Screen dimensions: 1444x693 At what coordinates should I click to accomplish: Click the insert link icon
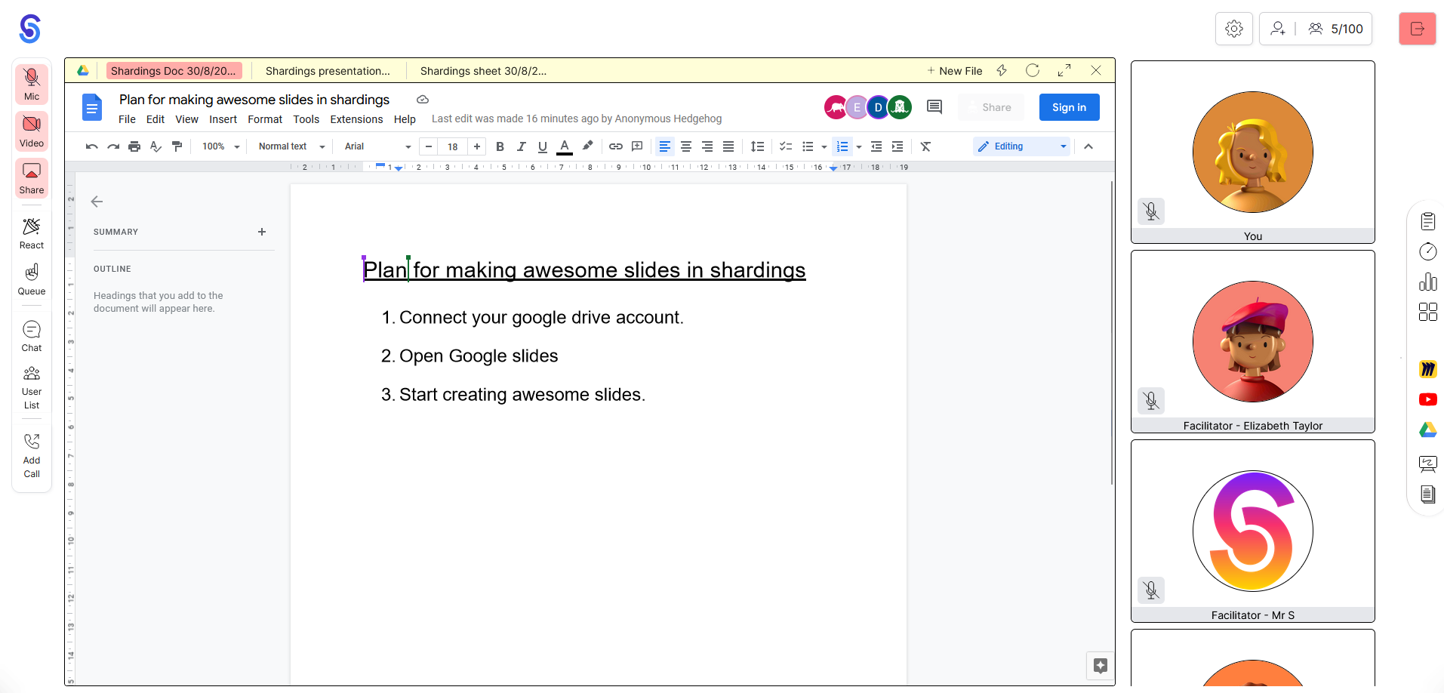tap(616, 146)
